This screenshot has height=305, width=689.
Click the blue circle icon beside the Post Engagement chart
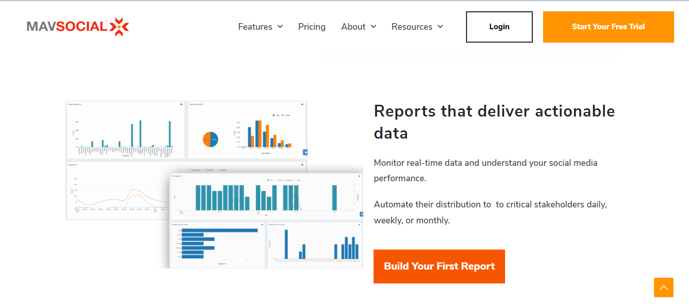[x=362, y=215]
